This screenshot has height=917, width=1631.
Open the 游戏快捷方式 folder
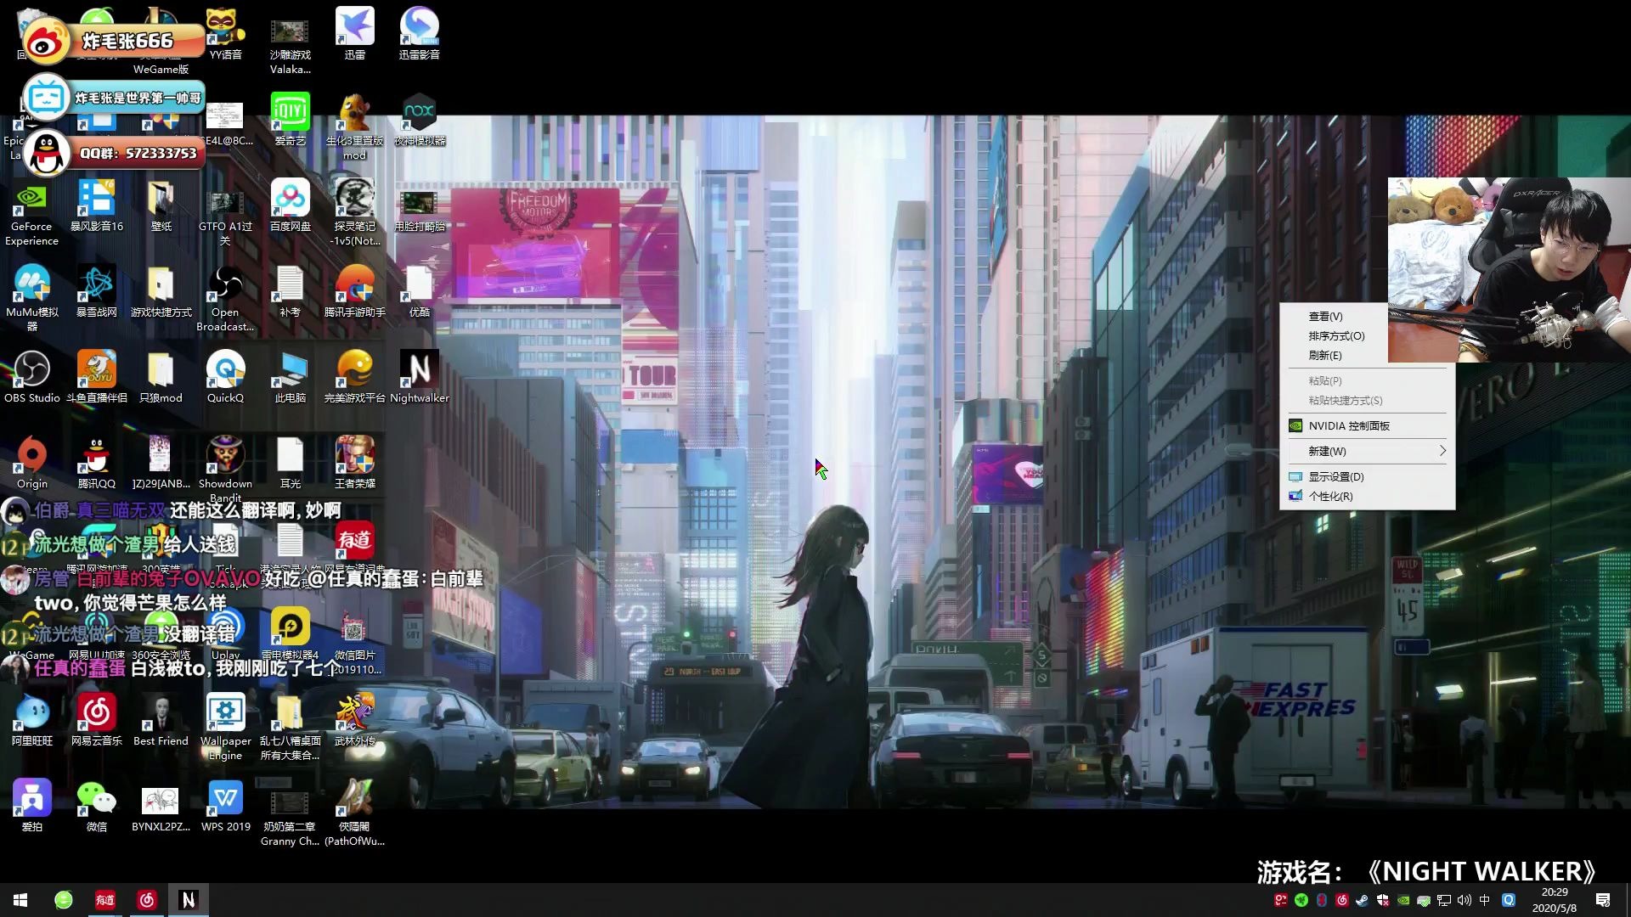[161, 291]
